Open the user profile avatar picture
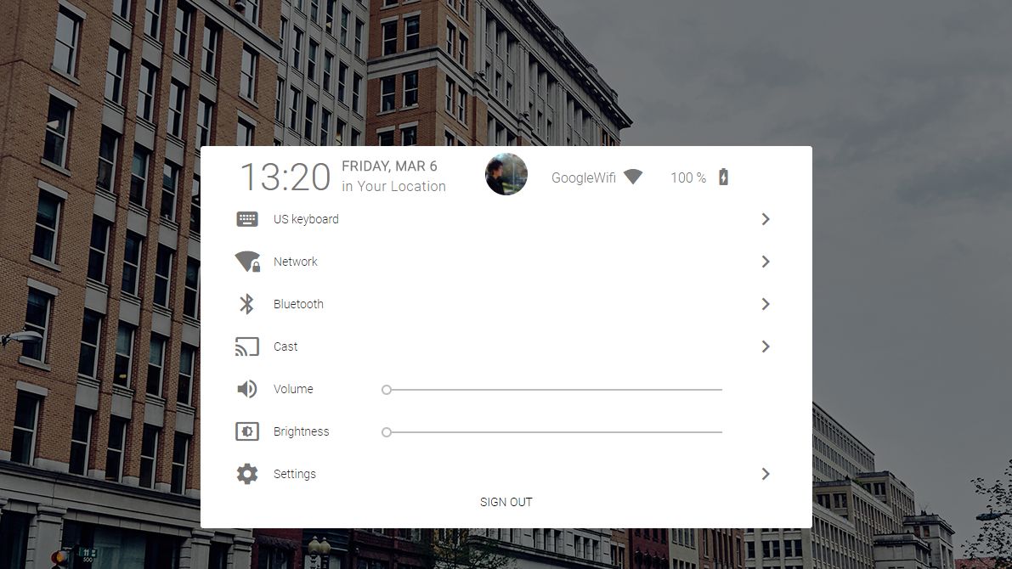The height and width of the screenshot is (569, 1012). coord(506,174)
